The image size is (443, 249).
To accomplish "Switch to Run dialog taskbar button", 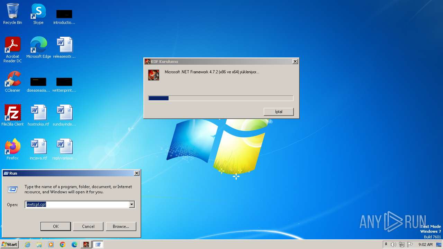I will (98, 245).
